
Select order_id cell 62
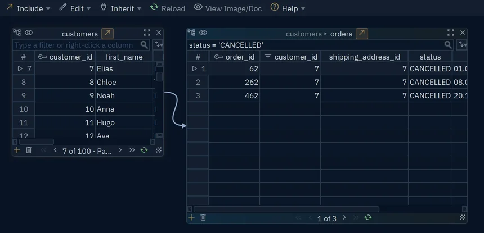(x=235, y=68)
